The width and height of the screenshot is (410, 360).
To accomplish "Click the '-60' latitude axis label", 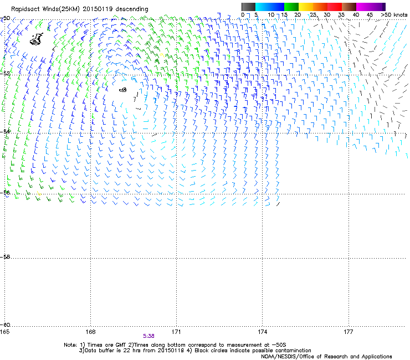I will click(6, 325).
